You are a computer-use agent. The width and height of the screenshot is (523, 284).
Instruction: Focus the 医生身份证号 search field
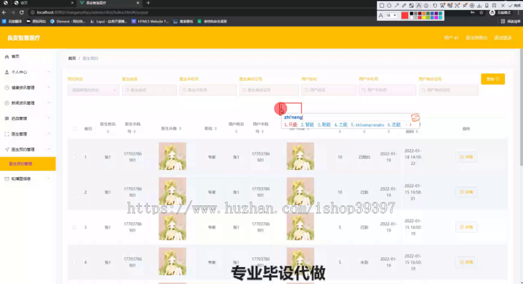click(x=269, y=90)
